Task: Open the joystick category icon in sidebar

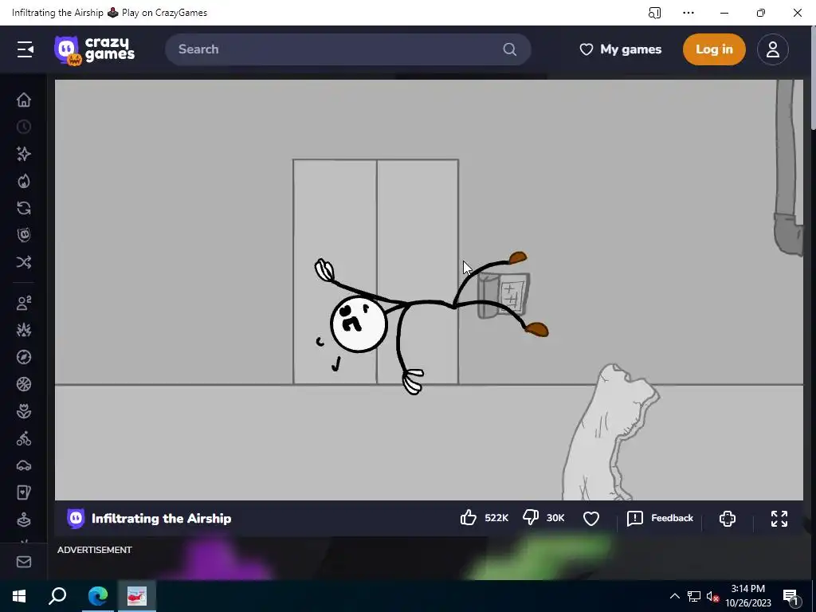Action: click(x=23, y=520)
